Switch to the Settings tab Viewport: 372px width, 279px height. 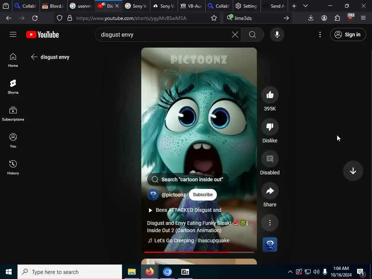tap(246, 6)
